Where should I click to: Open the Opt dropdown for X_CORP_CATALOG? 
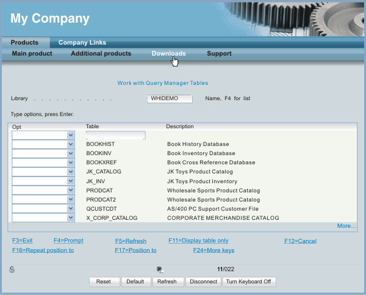[x=71, y=217]
